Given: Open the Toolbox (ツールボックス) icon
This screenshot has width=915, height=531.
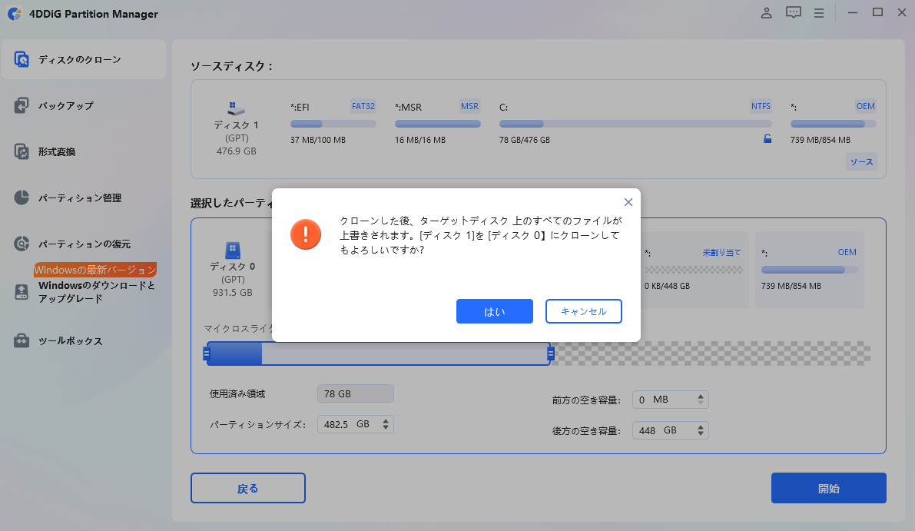Looking at the screenshot, I should click(x=22, y=340).
